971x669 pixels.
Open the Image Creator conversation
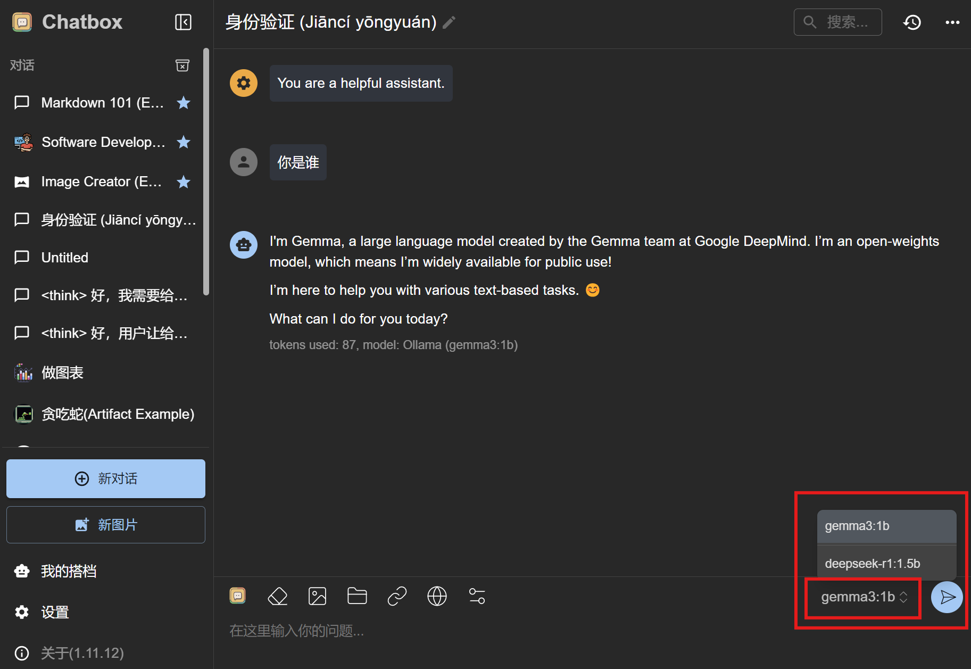coord(102,181)
